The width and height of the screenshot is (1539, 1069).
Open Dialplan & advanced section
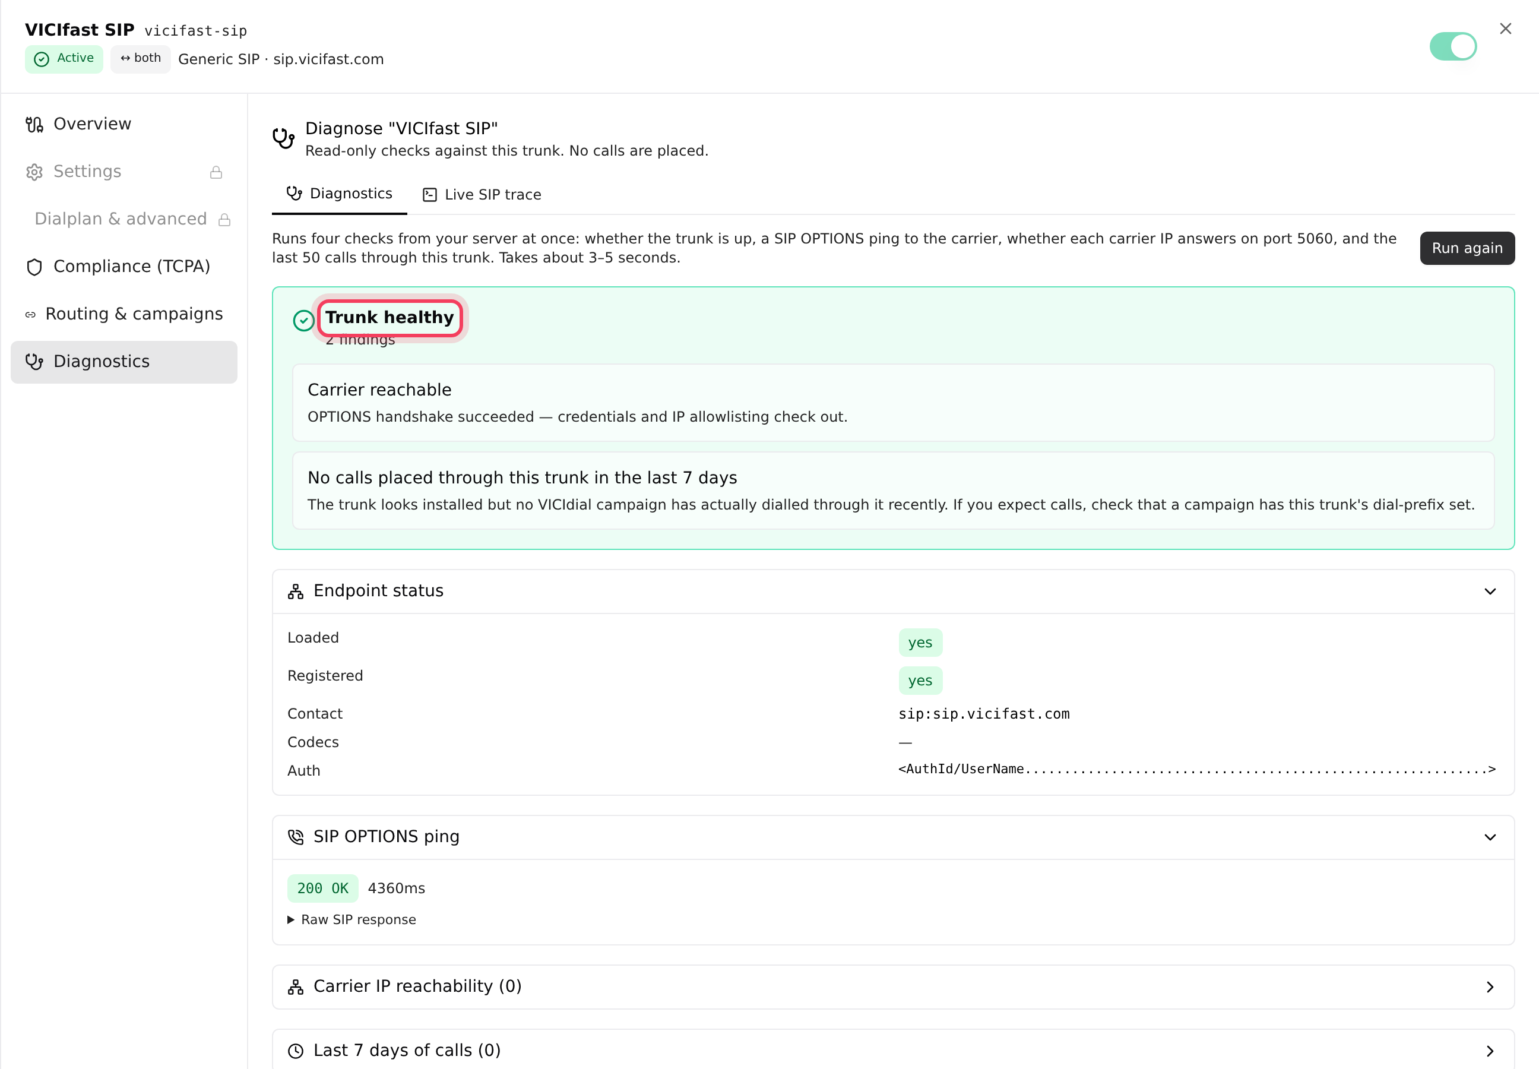[124, 219]
